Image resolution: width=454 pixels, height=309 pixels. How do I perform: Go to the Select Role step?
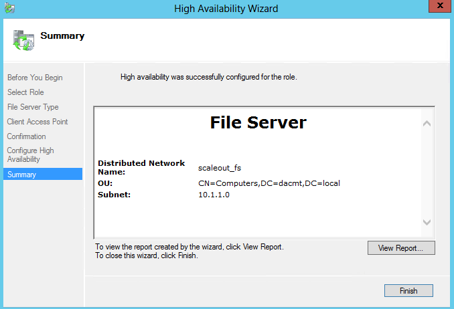point(25,92)
